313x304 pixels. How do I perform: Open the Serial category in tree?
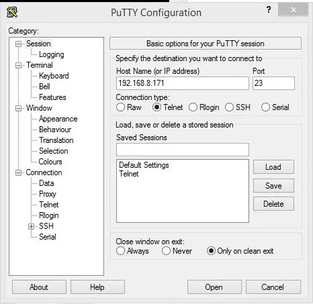click(x=48, y=237)
